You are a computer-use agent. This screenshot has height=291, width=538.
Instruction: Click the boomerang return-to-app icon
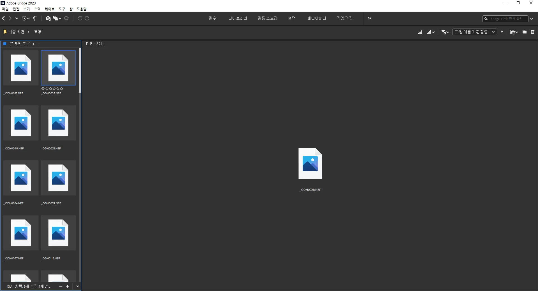(35, 18)
